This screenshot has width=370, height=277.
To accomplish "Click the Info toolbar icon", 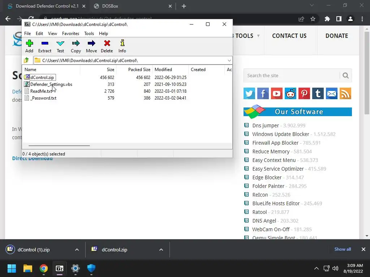I will pyautogui.click(x=122, y=46).
